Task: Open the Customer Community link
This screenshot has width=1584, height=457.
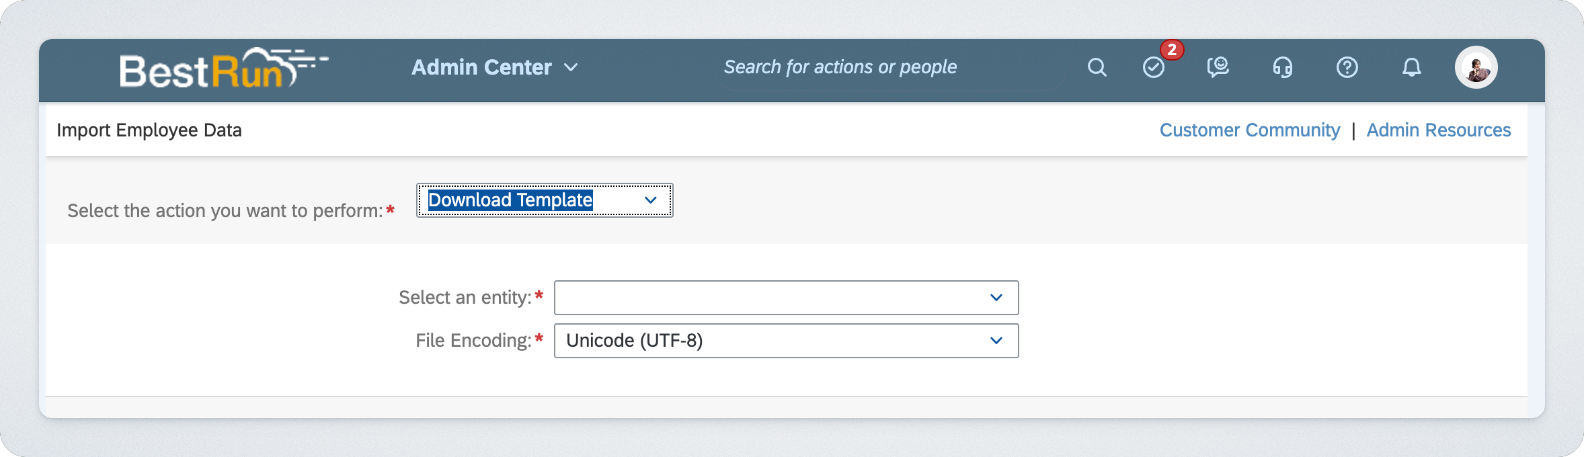Action: point(1249,130)
